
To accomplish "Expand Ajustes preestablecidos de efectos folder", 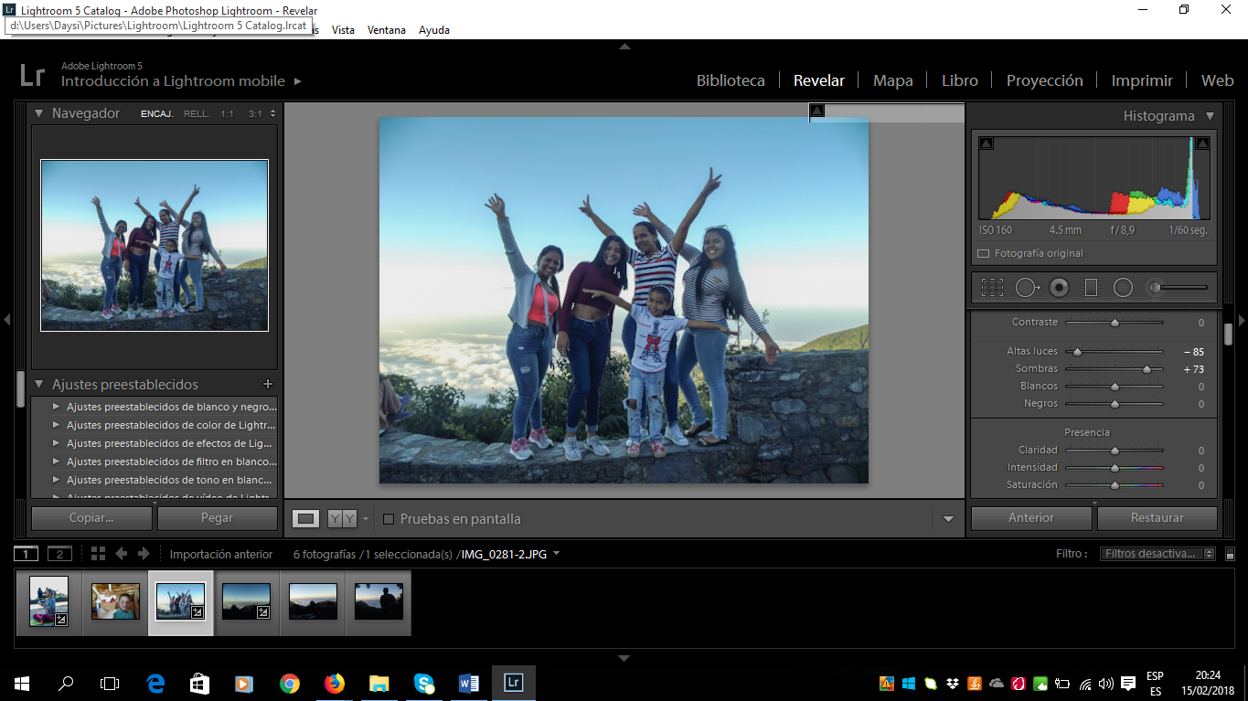I will 56,443.
